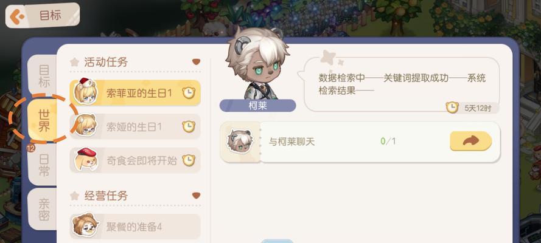The width and height of the screenshot is (541, 243).
Task: Click the clock icon on 奇食会即将开始
Action: [x=189, y=160]
